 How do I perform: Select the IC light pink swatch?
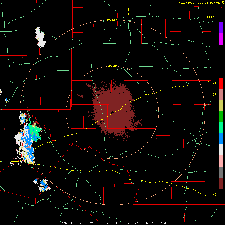[x=221, y=161]
